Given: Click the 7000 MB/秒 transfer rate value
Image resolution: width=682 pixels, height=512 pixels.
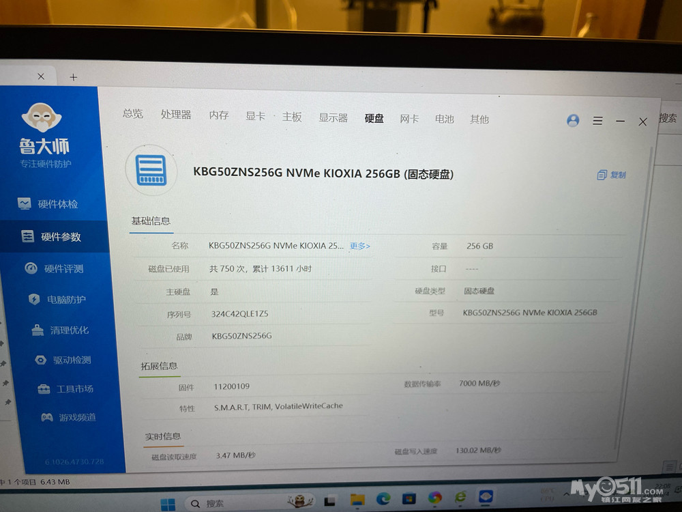Looking at the screenshot, I should point(479,383).
